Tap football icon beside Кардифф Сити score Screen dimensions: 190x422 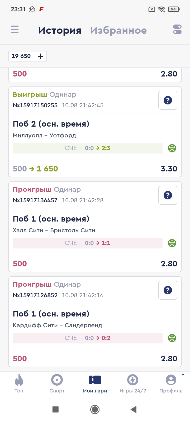click(x=172, y=338)
